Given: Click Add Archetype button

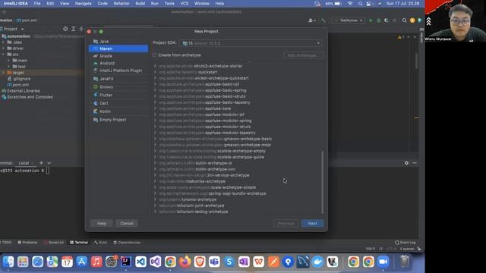Looking at the screenshot, I should pos(303,55).
